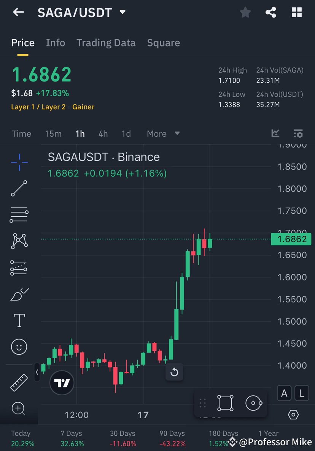315x451 pixels.
Task: Switch to the Trading Data tab
Action: point(106,43)
